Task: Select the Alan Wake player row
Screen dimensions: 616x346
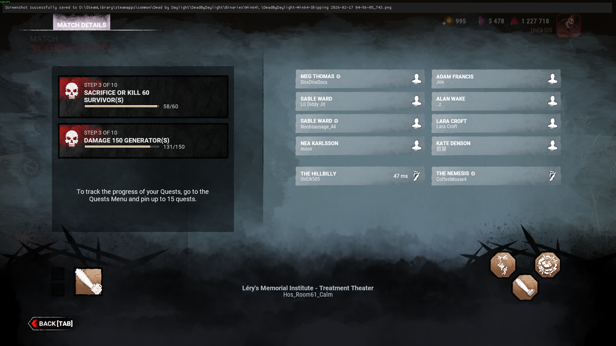Action: pos(496,101)
